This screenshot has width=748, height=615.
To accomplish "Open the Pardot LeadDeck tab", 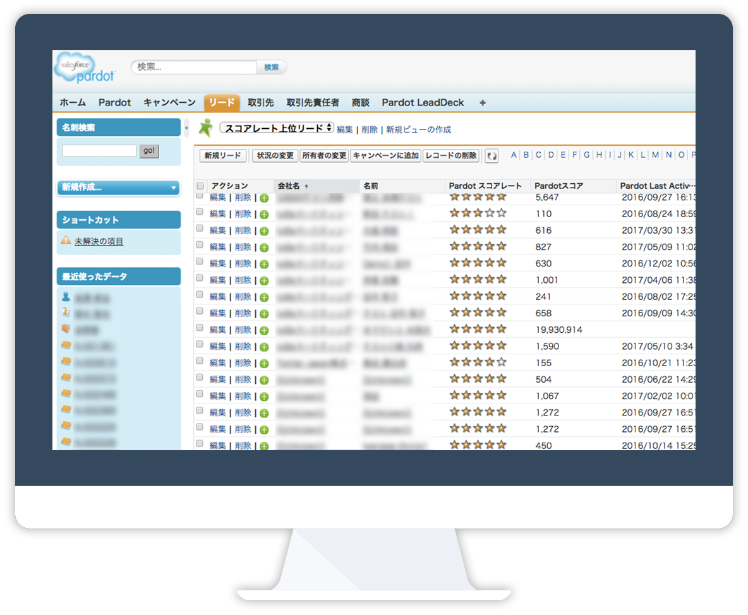I will 423,102.
